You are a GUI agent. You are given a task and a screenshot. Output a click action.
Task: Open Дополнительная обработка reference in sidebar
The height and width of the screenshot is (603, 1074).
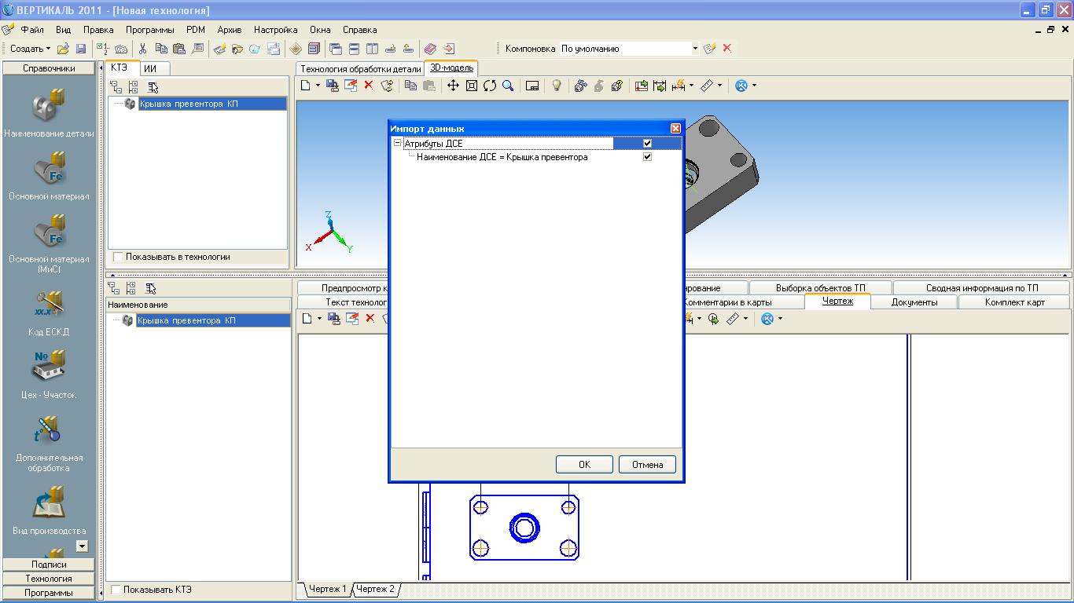[49, 444]
